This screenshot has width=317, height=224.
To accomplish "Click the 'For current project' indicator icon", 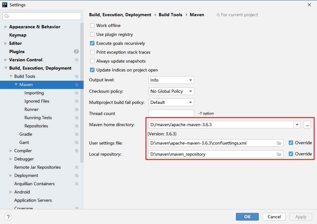I will coord(218,15).
